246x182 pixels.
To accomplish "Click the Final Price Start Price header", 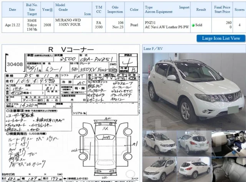I will click(222, 10).
